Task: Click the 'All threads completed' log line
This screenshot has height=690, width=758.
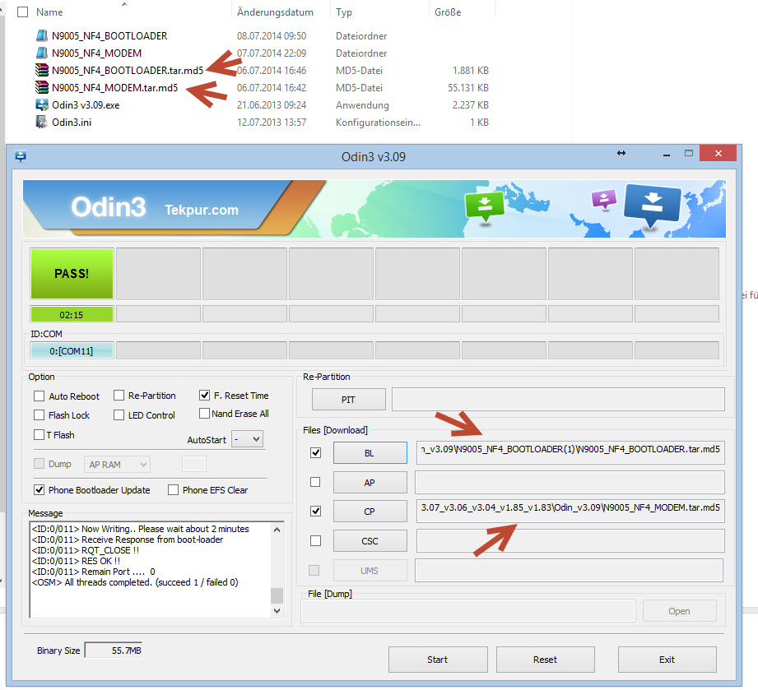Action: click(135, 582)
